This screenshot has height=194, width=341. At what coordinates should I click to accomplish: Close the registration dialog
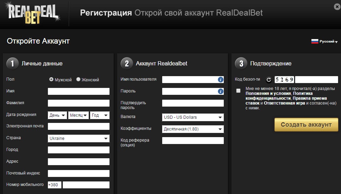click(x=337, y=7)
